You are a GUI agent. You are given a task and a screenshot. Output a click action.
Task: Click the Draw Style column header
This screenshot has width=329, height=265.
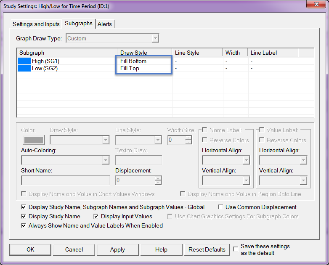(x=145, y=53)
